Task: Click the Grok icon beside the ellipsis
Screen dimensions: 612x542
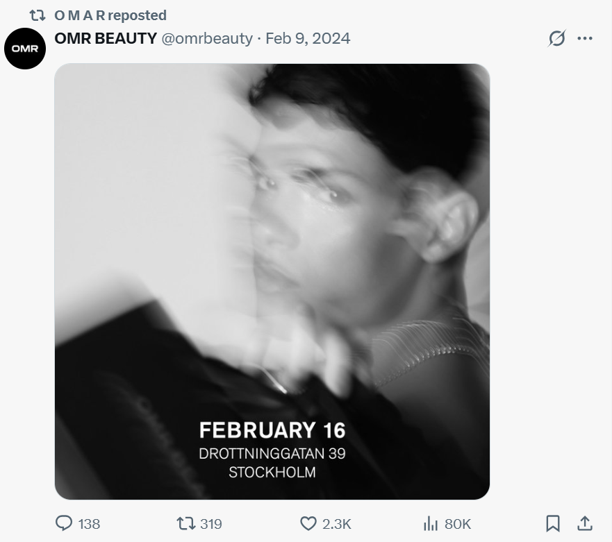Action: coord(556,39)
